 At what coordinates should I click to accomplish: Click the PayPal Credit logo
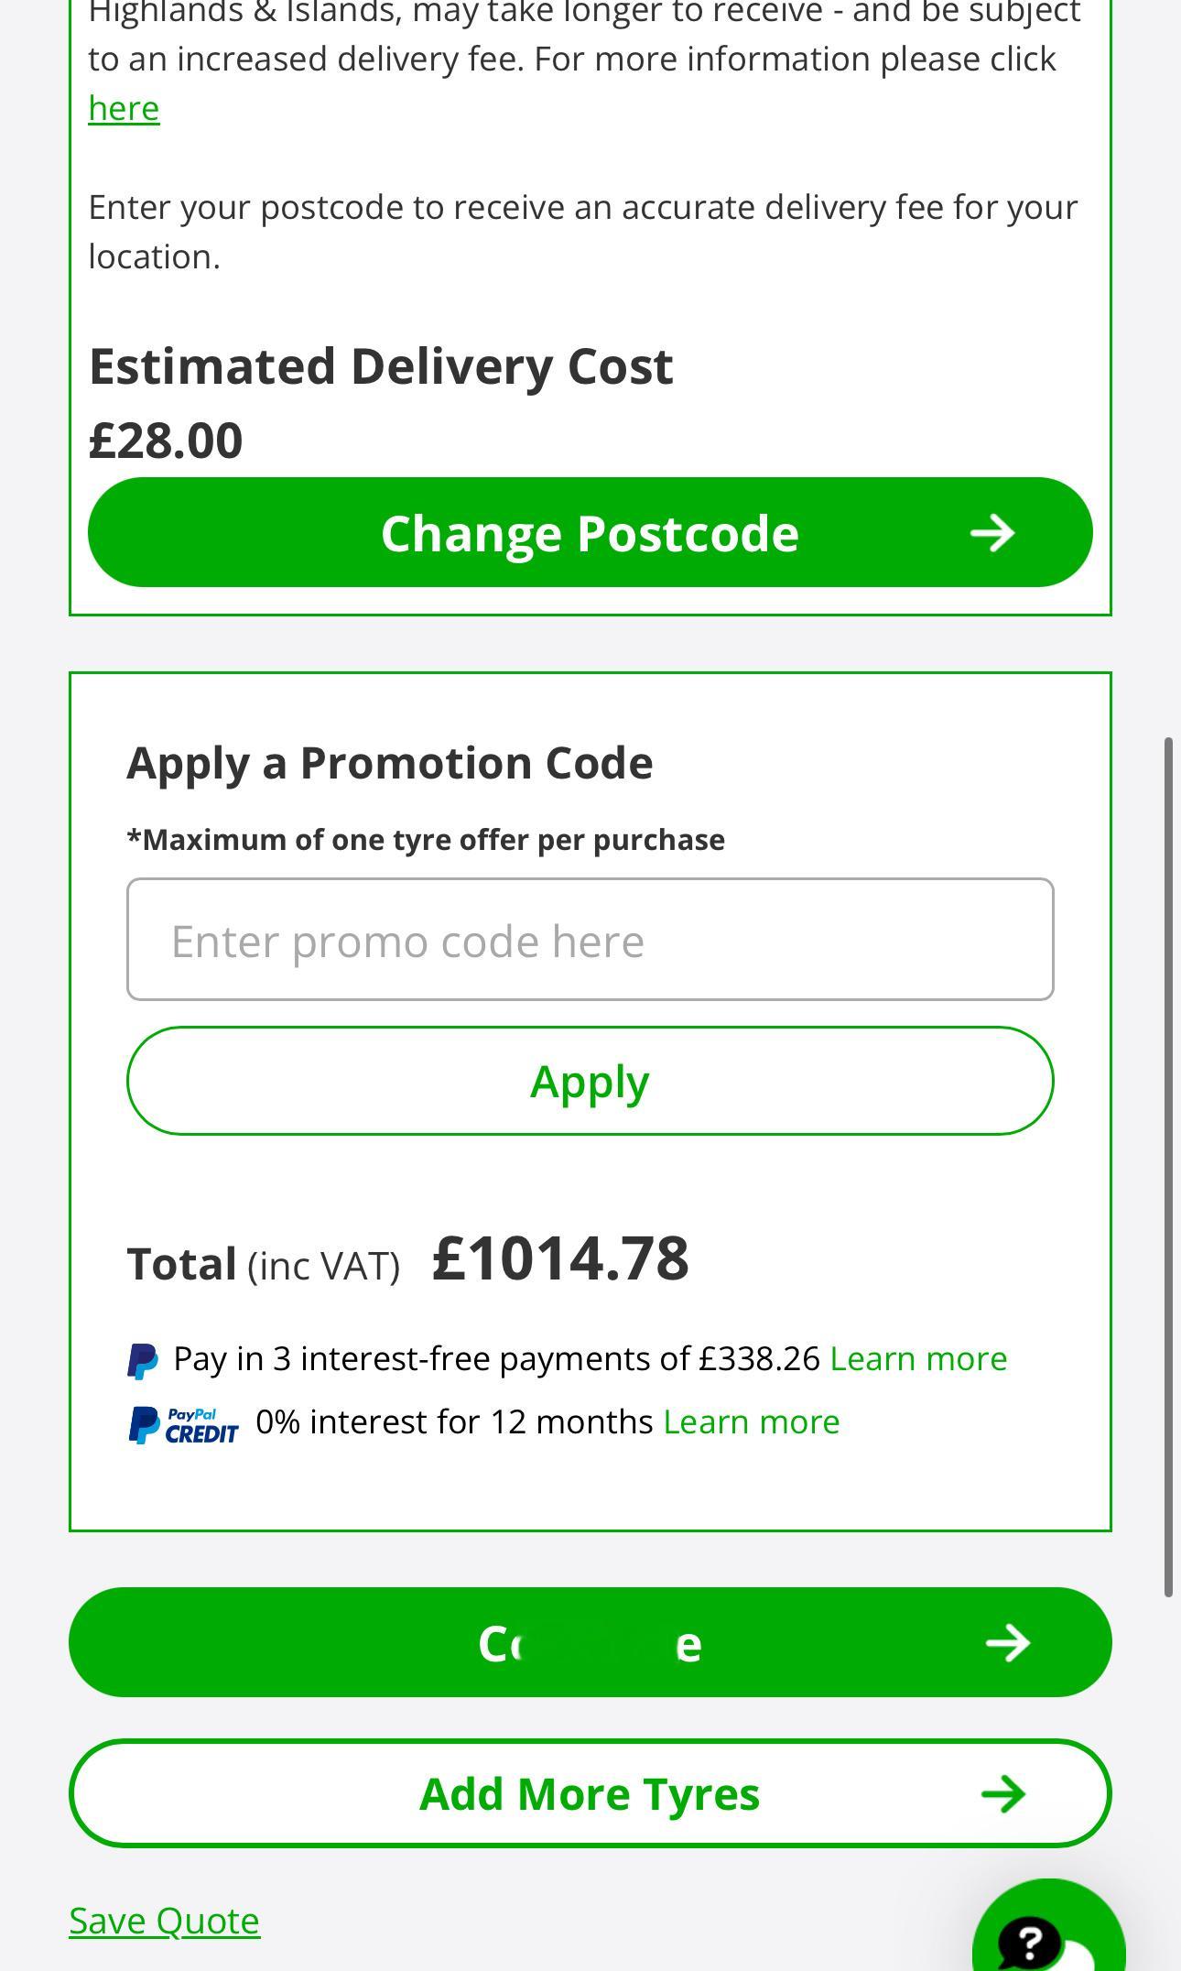[183, 1425]
